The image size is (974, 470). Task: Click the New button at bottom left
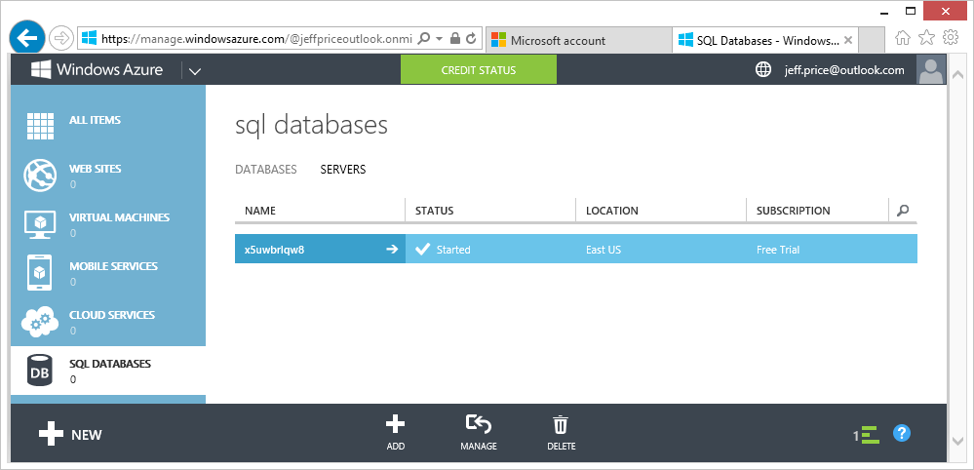tap(70, 435)
